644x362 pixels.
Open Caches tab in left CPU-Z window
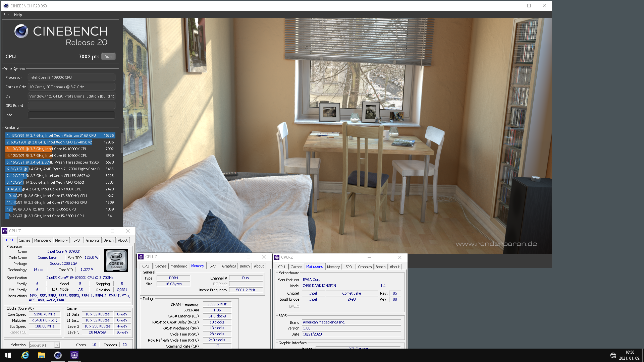pos(24,240)
